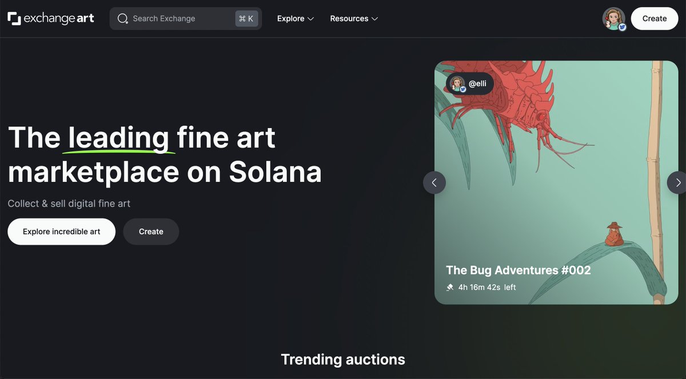686x379 pixels.
Task: Click the Create button in the top bar
Action: coord(654,18)
